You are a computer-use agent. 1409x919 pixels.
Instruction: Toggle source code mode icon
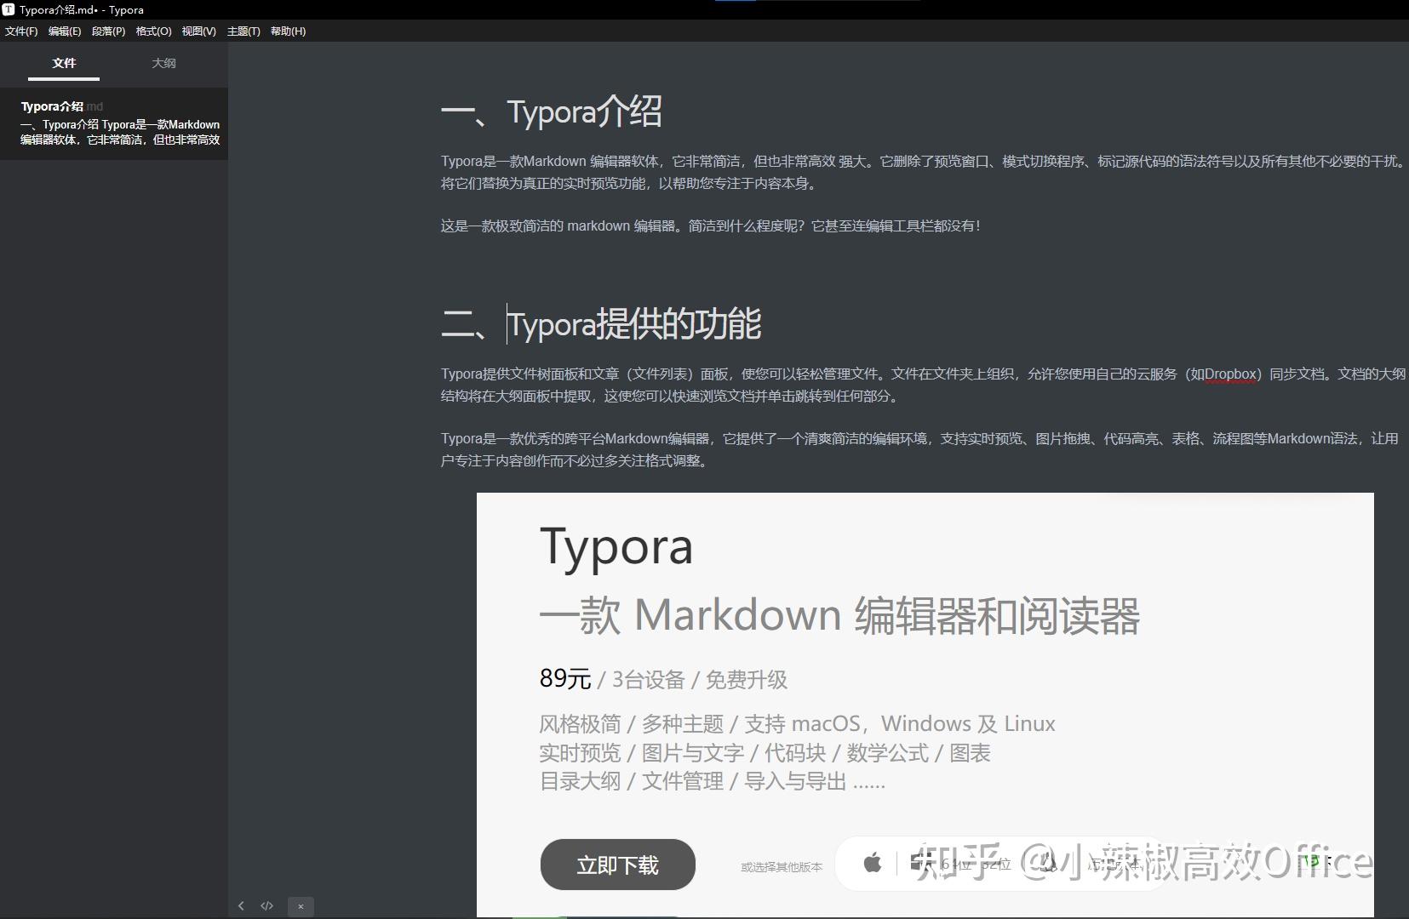[x=266, y=906]
